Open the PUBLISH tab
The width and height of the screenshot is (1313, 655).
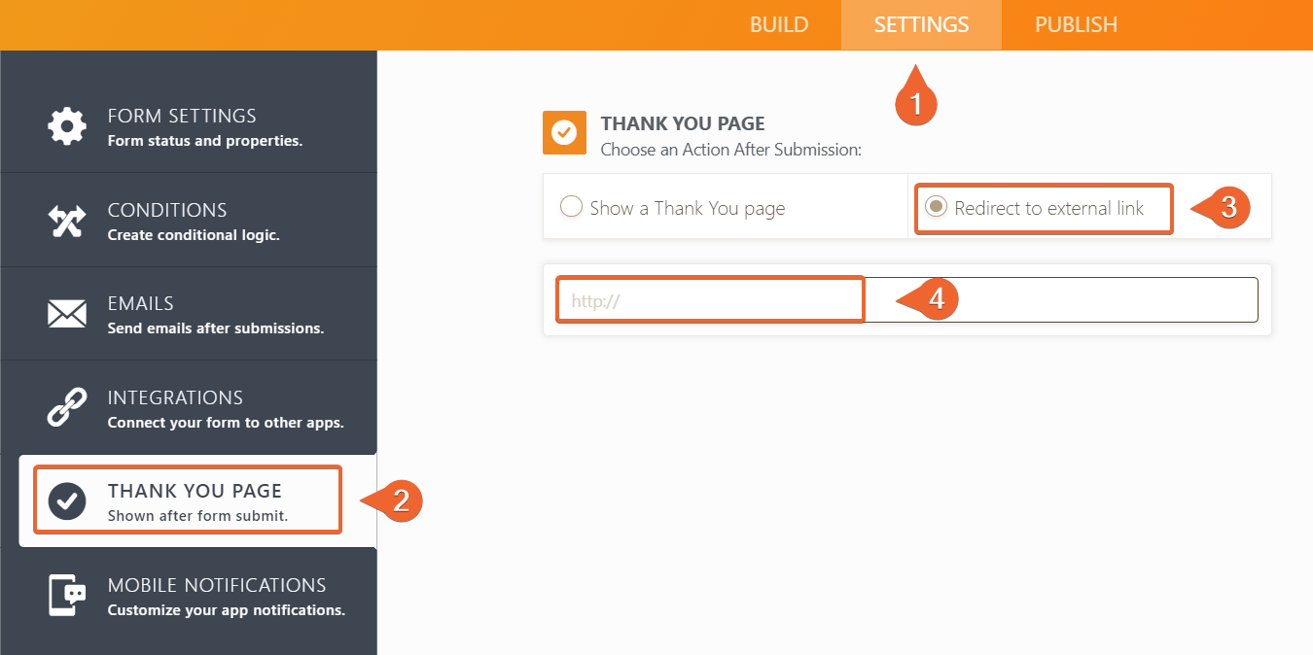(1076, 24)
